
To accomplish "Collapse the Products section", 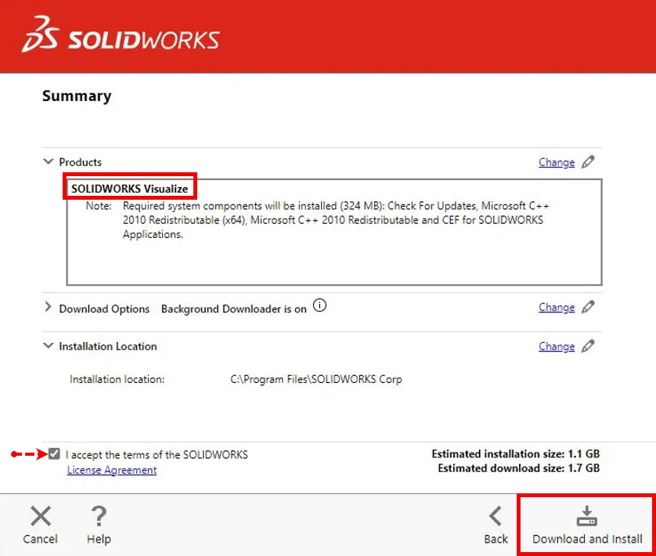I will coord(48,162).
